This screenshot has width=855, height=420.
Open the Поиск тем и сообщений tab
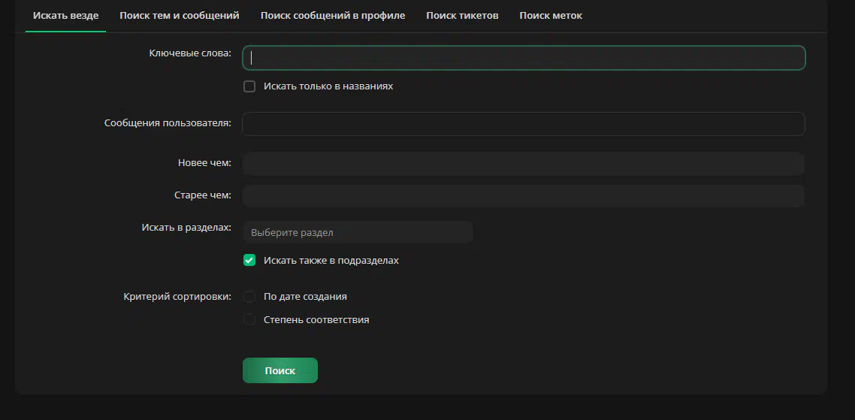tap(180, 16)
